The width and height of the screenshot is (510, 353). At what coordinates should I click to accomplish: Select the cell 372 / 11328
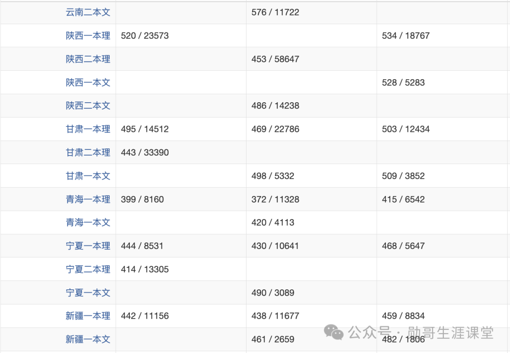[311, 199]
